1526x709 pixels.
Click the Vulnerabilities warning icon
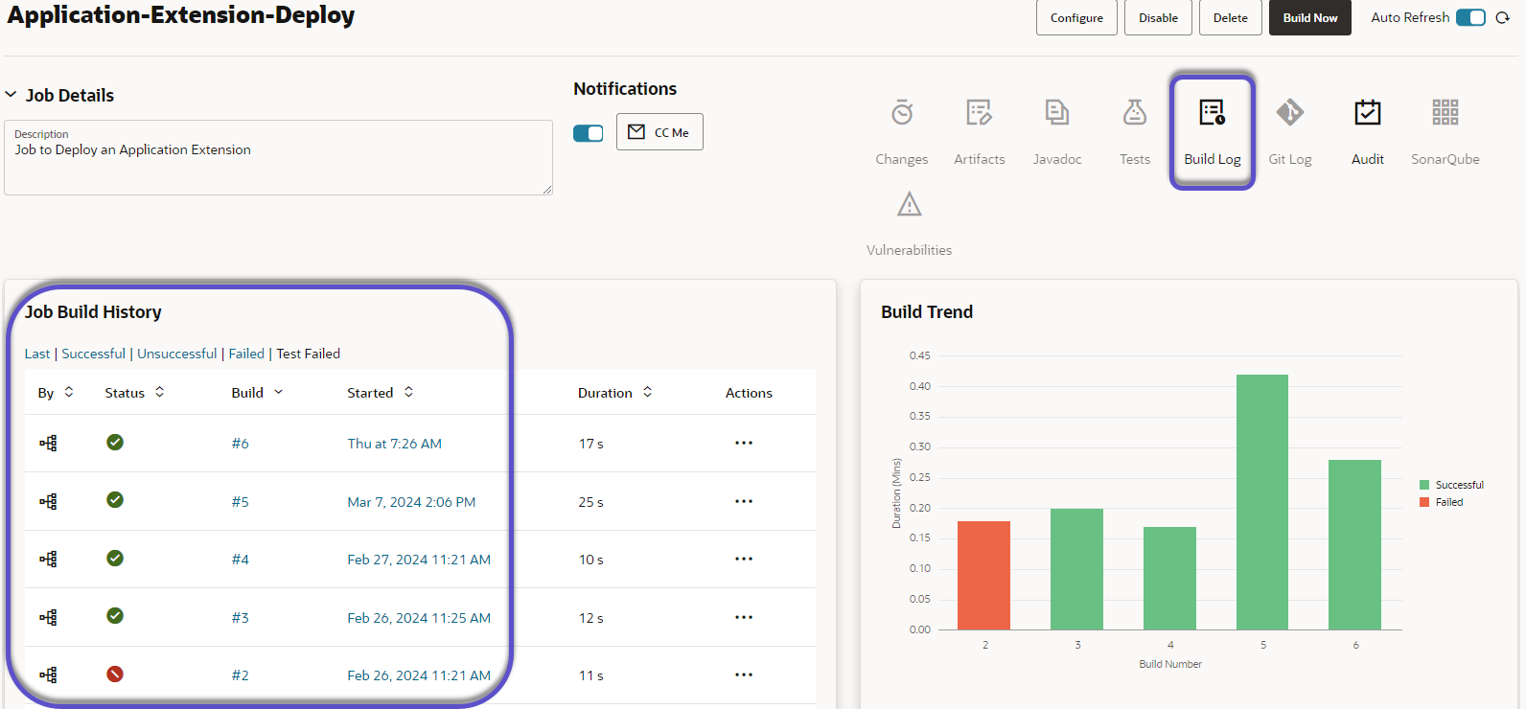point(909,204)
